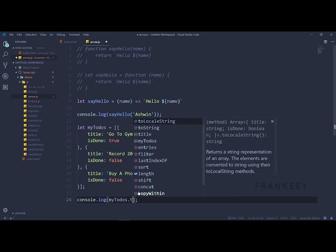Open objects.js in the file tree

coord(34,125)
